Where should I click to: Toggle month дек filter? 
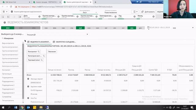[x=140, y=28]
